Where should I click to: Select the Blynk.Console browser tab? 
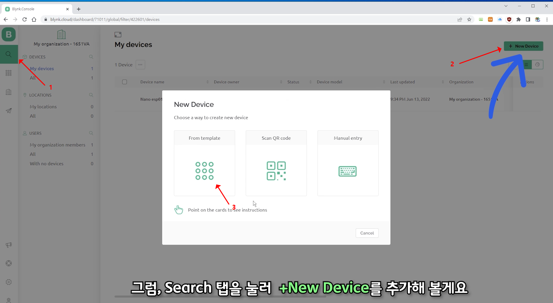tap(37, 9)
